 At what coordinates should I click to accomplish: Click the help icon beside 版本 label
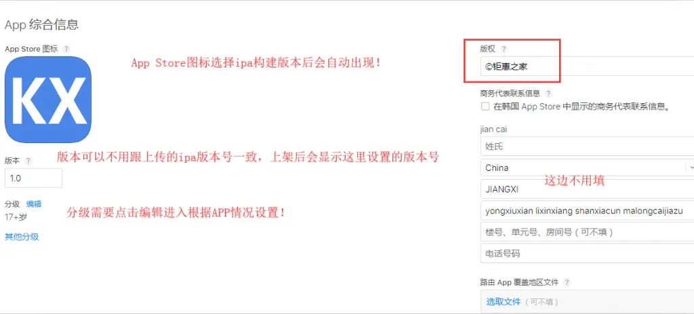point(28,160)
